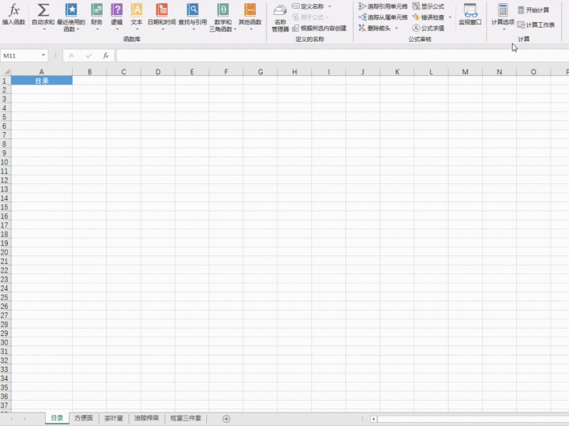Click into the formula bar input area
The width and height of the screenshot is (569, 426).
coord(342,55)
